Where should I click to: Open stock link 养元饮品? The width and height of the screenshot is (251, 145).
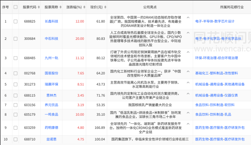[51, 105]
